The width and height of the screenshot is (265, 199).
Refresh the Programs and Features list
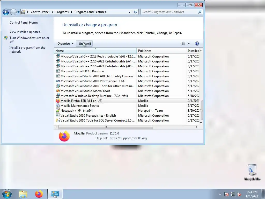(135, 12)
